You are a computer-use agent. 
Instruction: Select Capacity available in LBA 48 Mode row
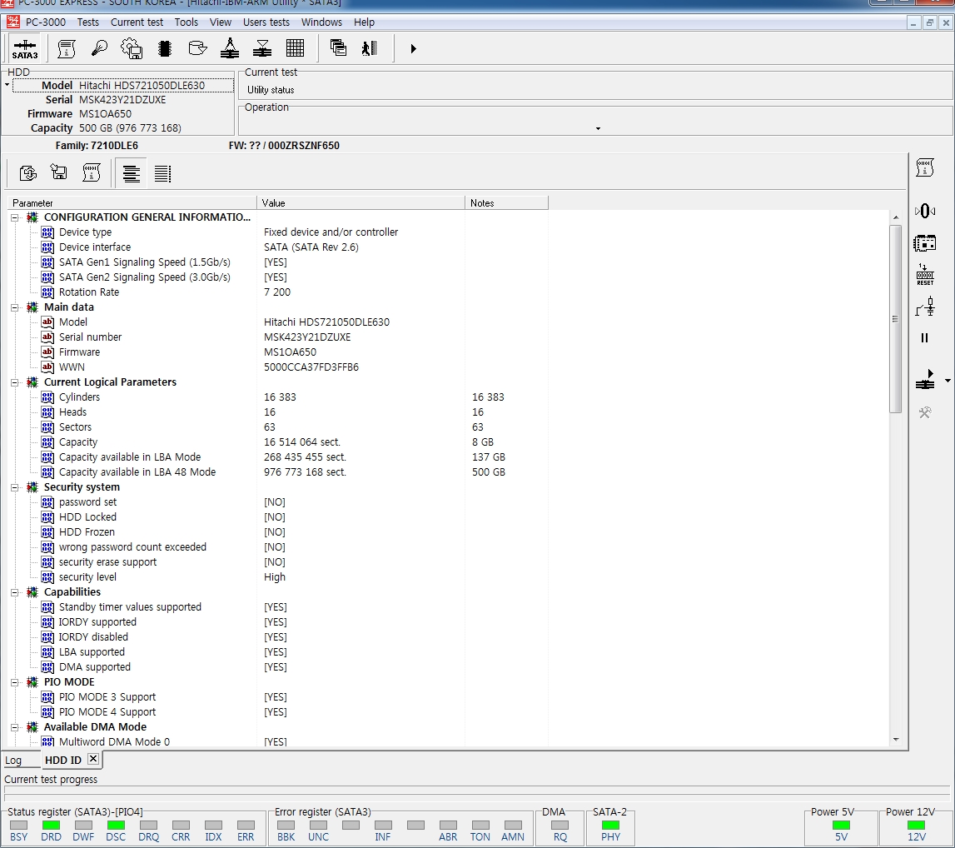[137, 472]
